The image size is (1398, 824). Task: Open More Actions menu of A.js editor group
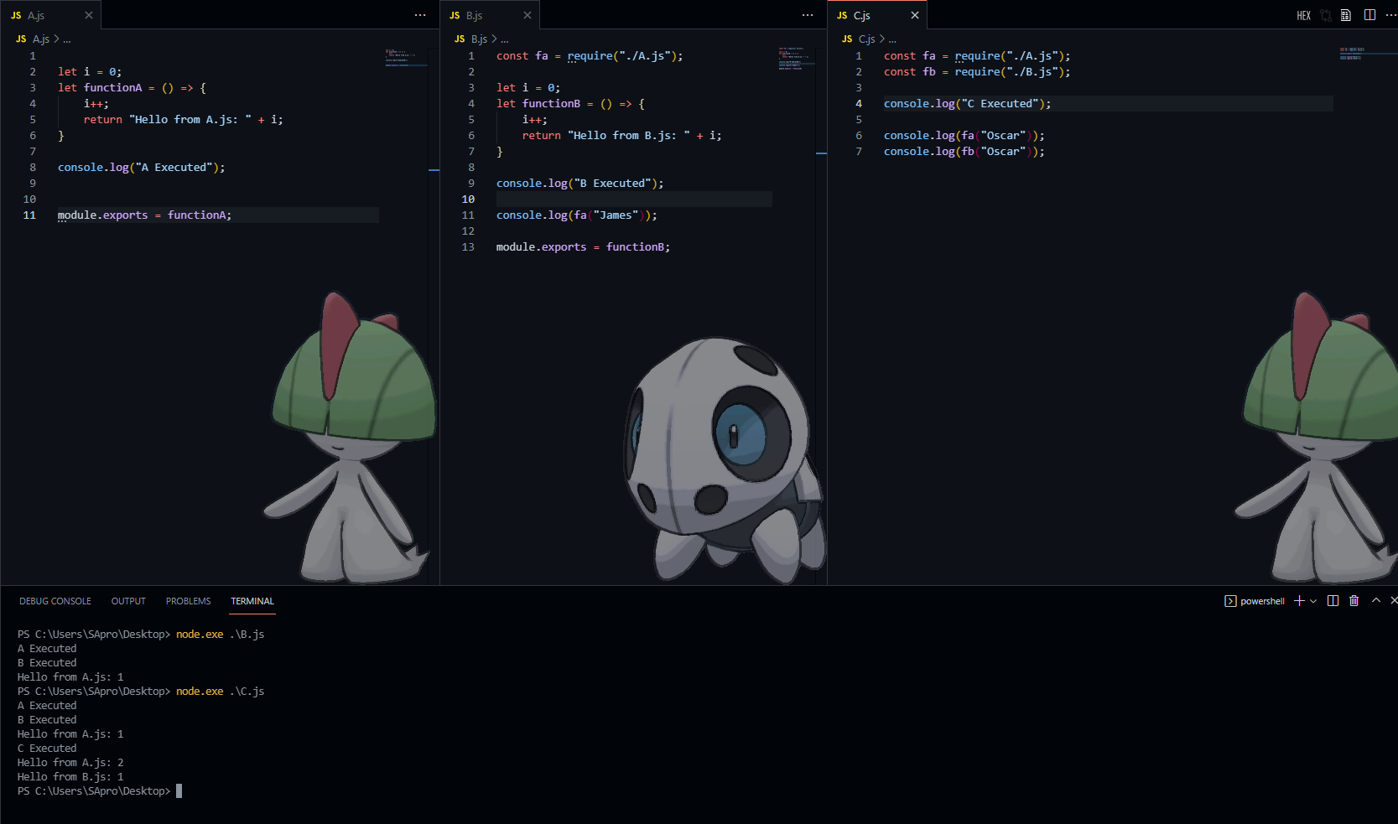[x=420, y=15]
